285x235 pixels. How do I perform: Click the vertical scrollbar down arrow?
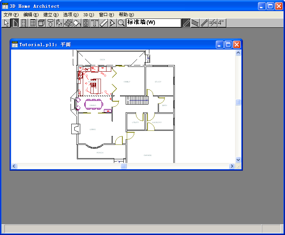[x=238, y=160]
